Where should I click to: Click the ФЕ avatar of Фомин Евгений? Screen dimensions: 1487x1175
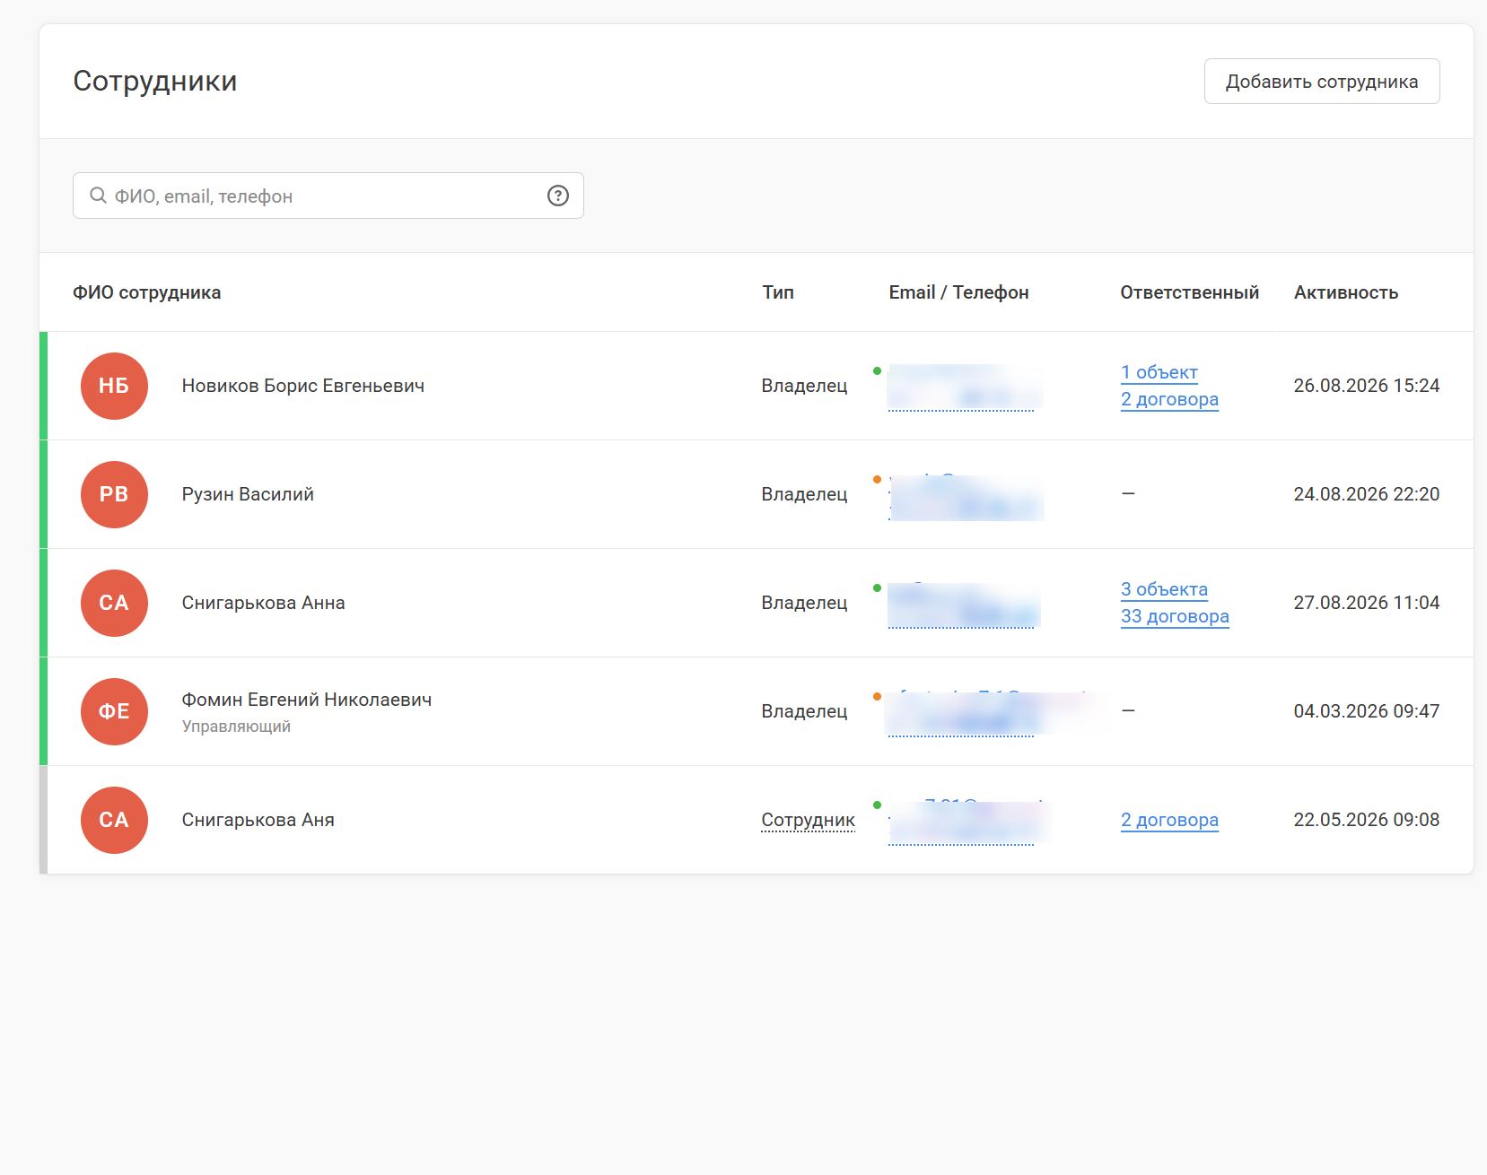(x=114, y=711)
